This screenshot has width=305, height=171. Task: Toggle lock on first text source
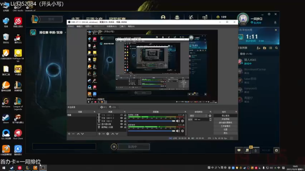click(125, 115)
